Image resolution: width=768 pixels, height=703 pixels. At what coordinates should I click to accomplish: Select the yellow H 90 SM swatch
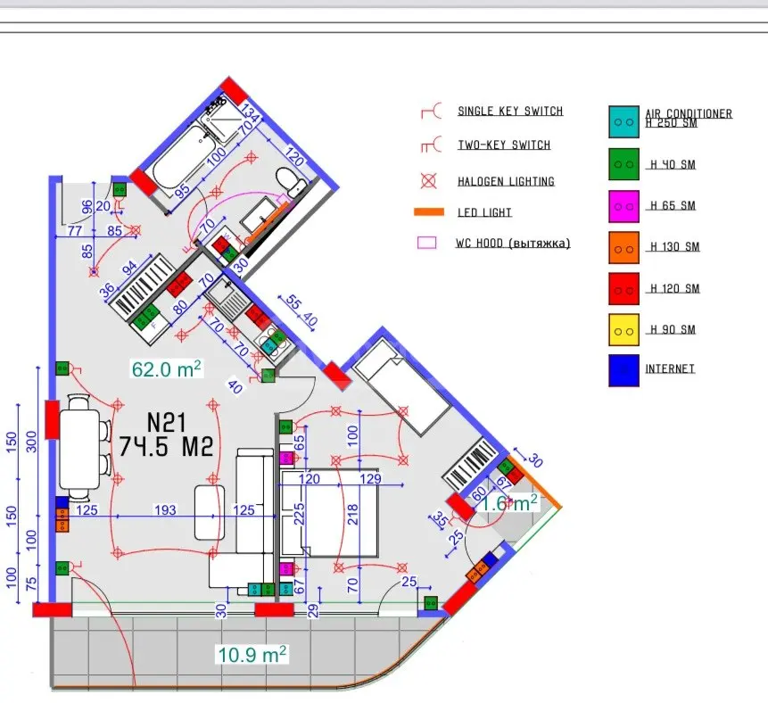[x=623, y=330]
